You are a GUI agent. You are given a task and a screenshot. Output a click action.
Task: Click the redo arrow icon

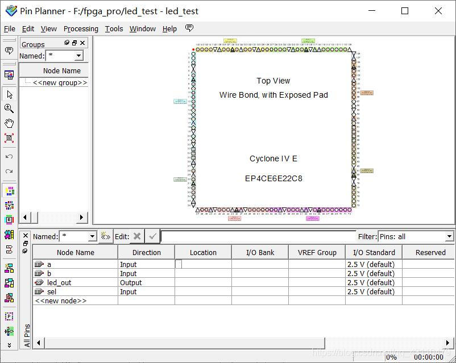[9, 171]
